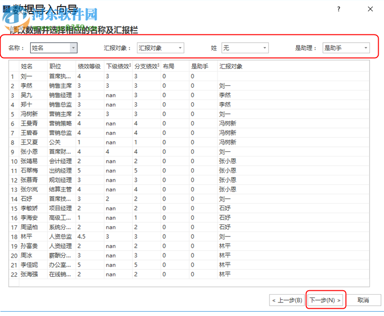Select the 职位 column header
384x316 pixels.
coord(62,66)
